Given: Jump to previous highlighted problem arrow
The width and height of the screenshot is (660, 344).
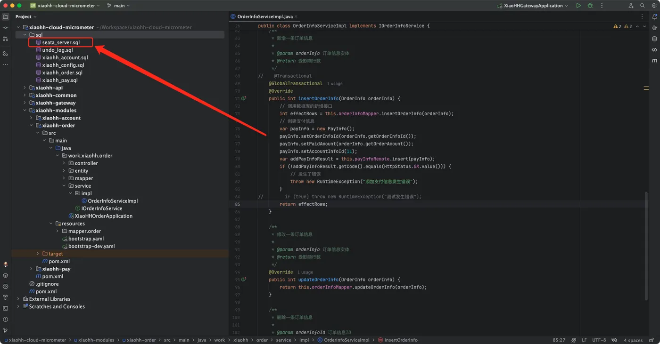Looking at the screenshot, I should pos(637,26).
